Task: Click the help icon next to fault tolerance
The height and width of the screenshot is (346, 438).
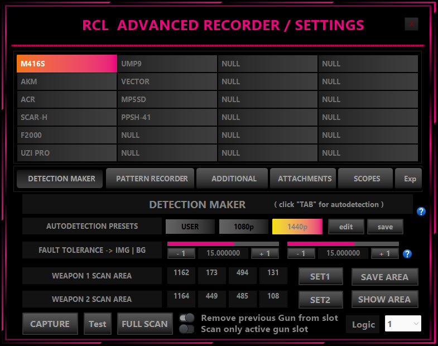Action: [407, 254]
